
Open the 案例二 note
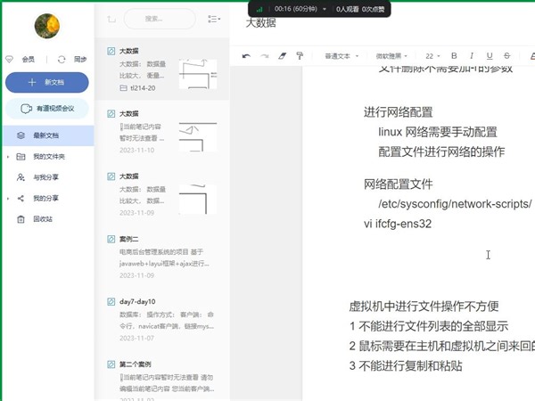pos(162,257)
